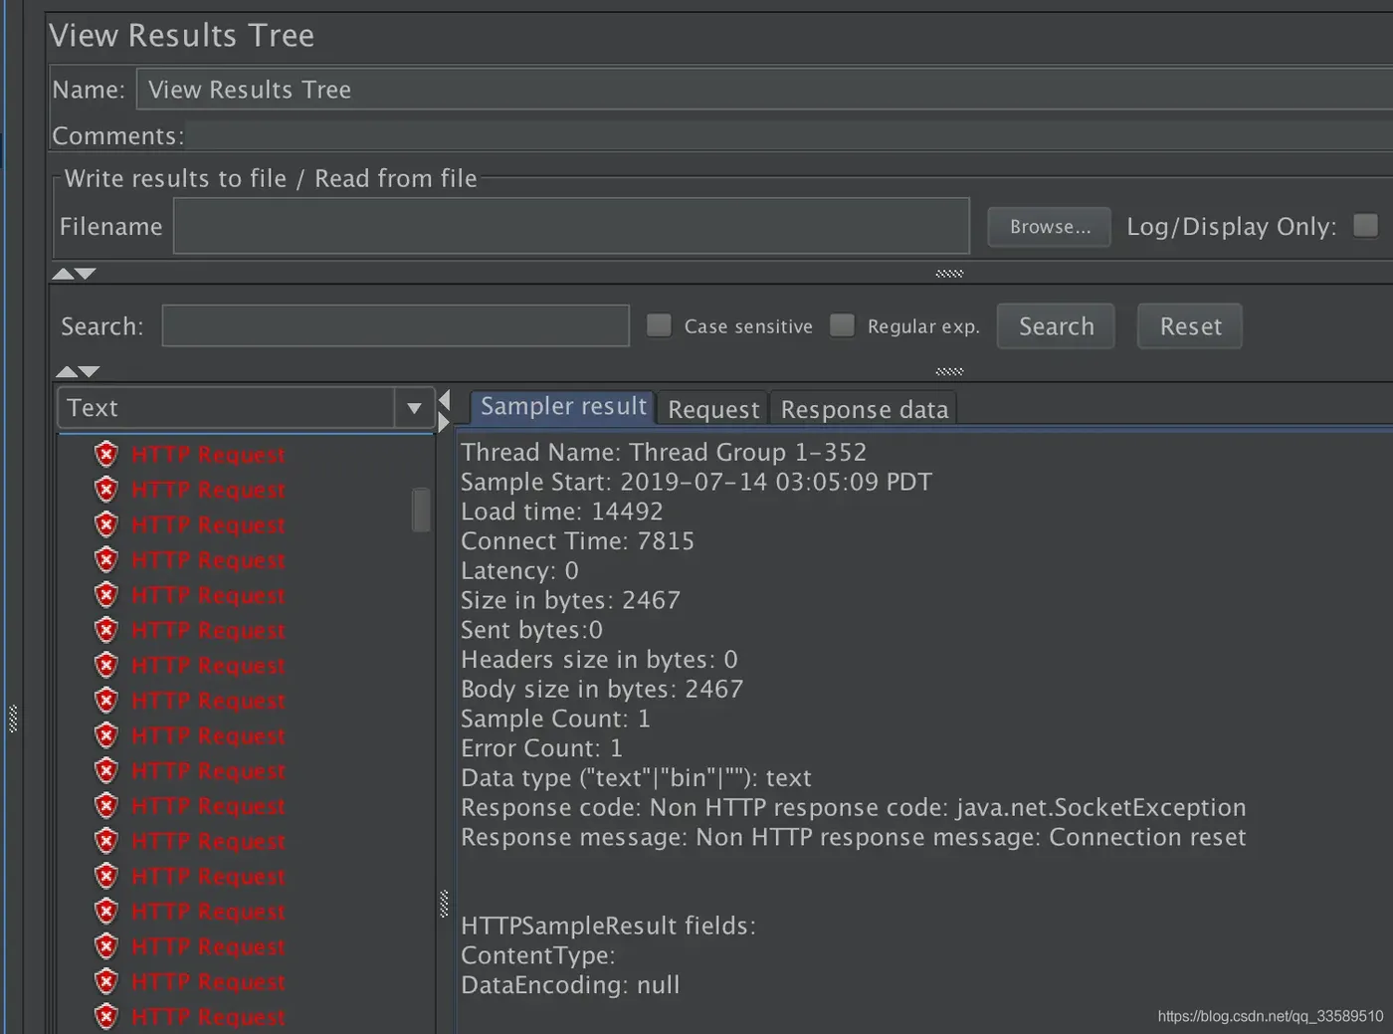Check the Regular exp. option
The height and width of the screenshot is (1034, 1393).
(842, 325)
